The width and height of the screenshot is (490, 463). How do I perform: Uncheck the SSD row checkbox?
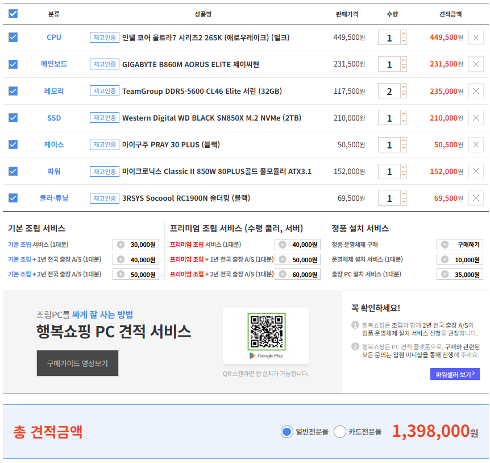click(x=13, y=118)
